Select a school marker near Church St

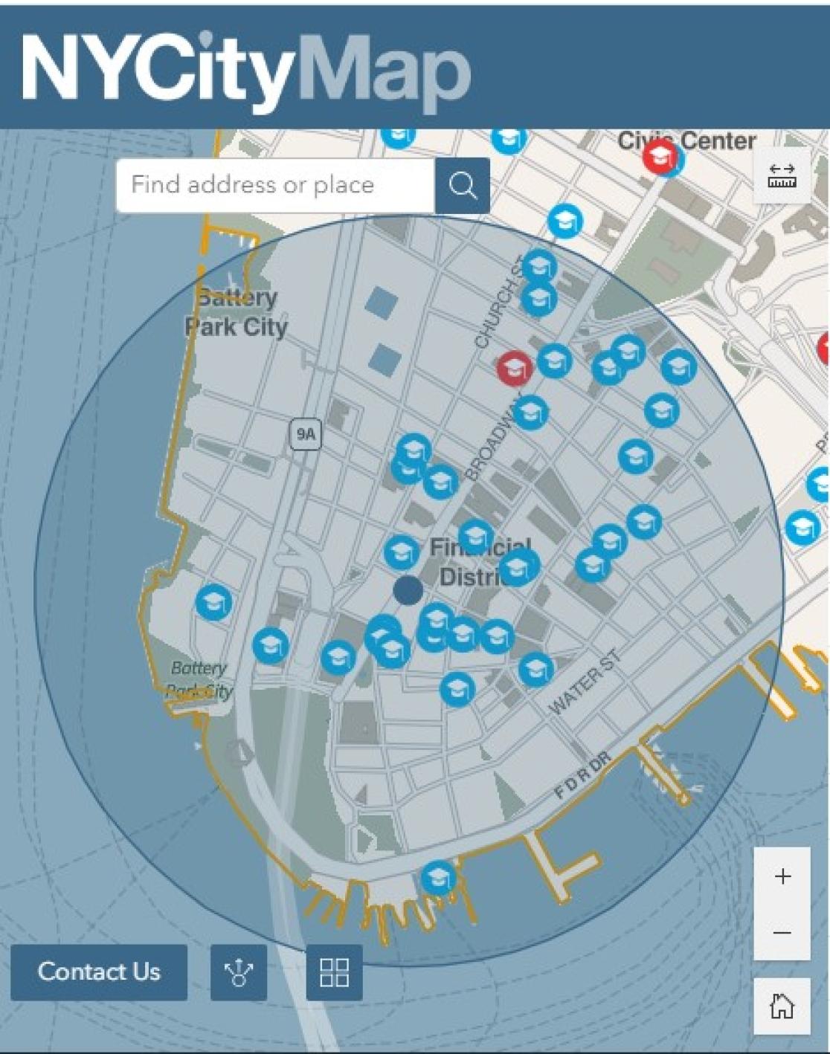tap(538, 268)
